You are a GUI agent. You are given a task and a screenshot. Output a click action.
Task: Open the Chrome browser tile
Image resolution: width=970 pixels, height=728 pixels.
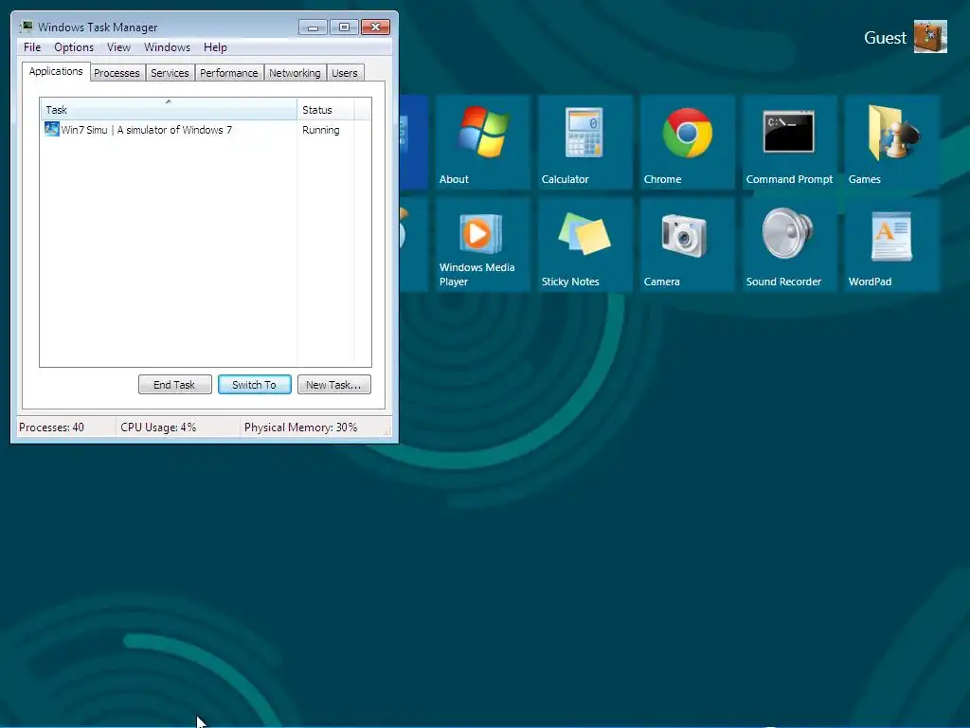[x=687, y=142]
